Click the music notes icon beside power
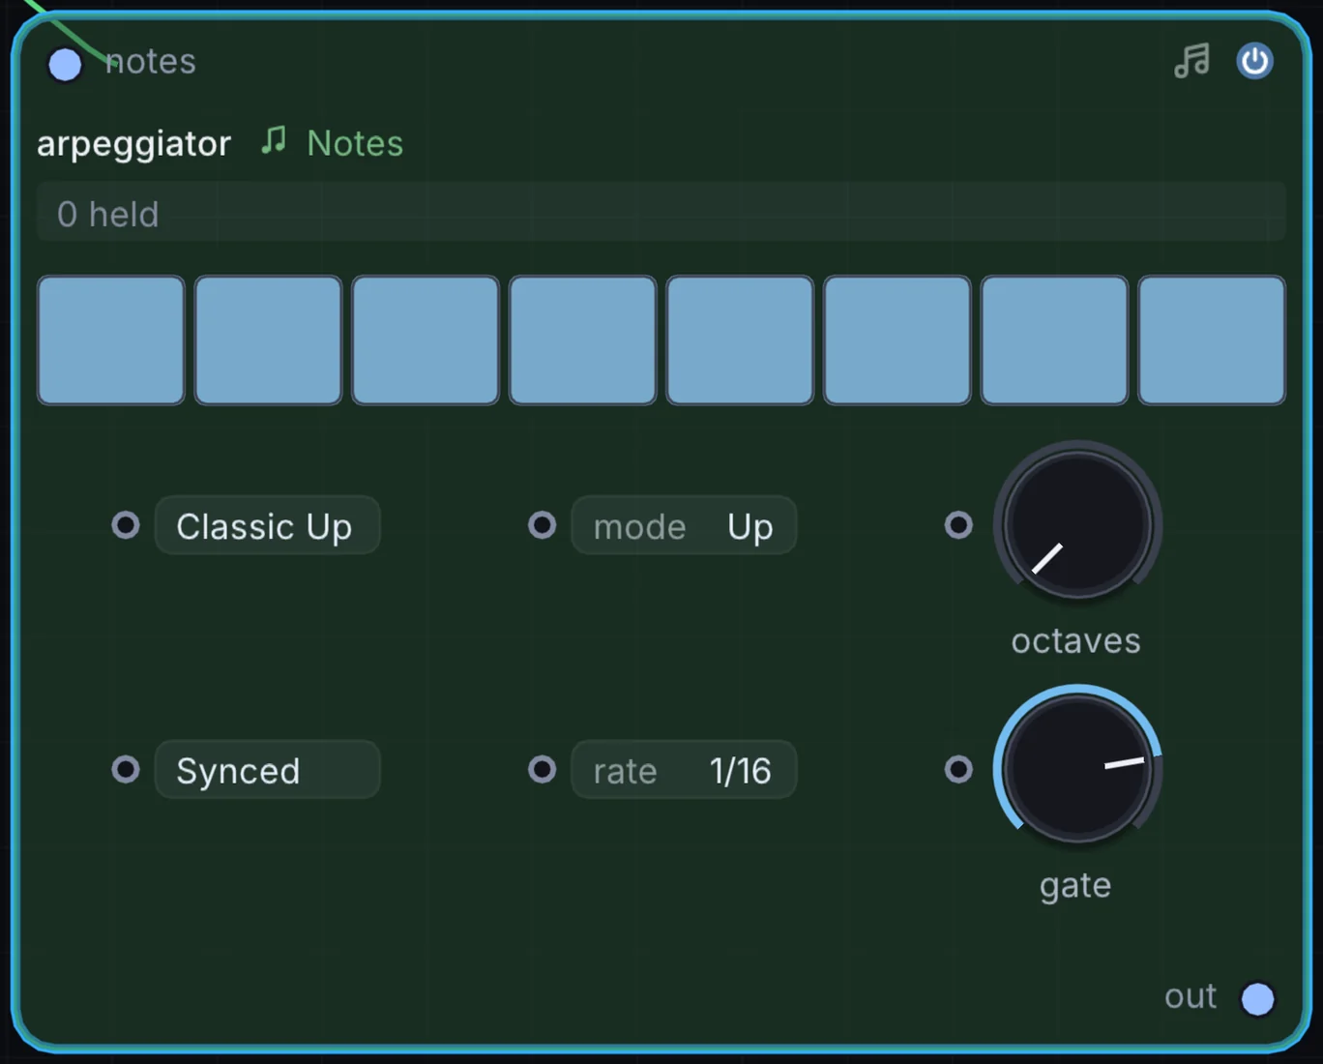This screenshot has width=1323, height=1064. [x=1191, y=61]
